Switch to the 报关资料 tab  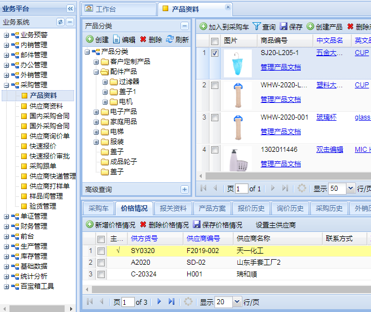[x=173, y=209]
